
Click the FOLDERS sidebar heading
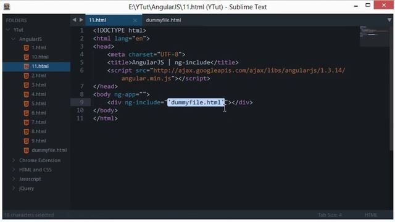[x=17, y=20]
